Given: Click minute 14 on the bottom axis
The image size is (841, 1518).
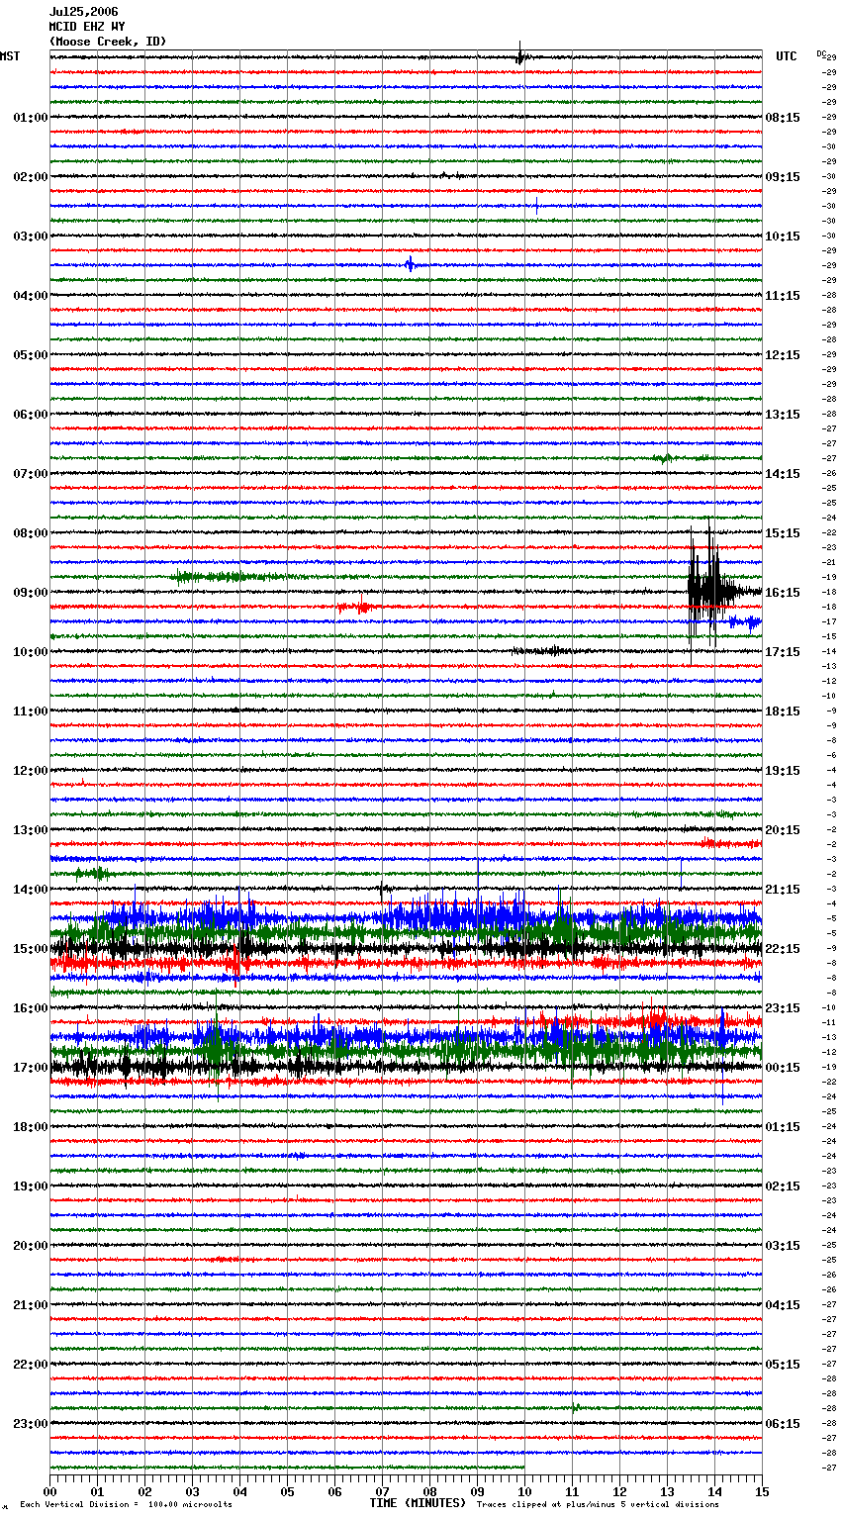Looking at the screenshot, I should [x=714, y=1491].
